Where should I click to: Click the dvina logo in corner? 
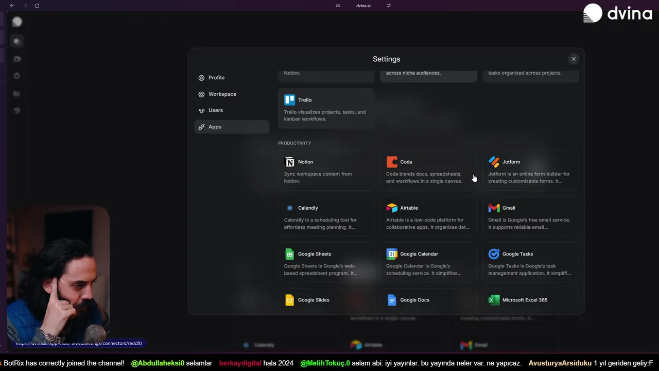[618, 13]
